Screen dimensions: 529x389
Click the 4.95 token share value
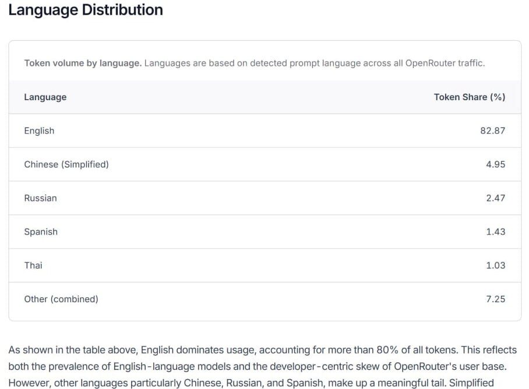[x=495, y=165]
